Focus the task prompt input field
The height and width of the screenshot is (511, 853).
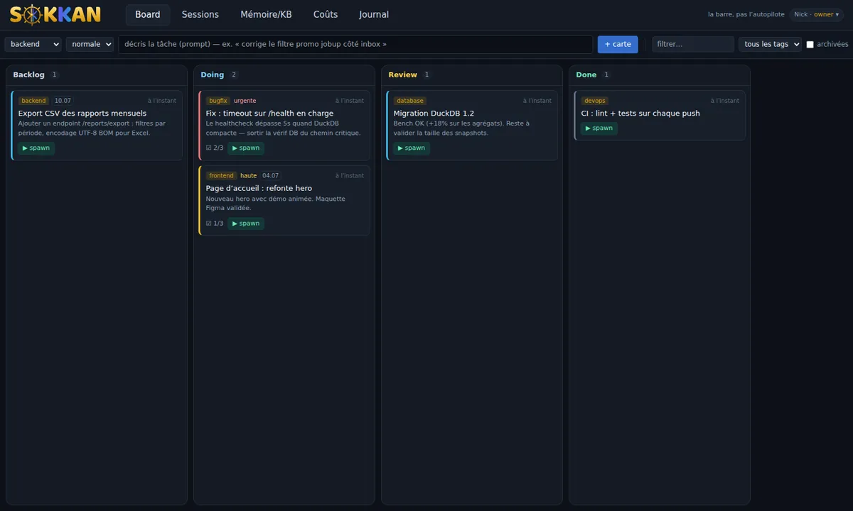tap(355, 44)
